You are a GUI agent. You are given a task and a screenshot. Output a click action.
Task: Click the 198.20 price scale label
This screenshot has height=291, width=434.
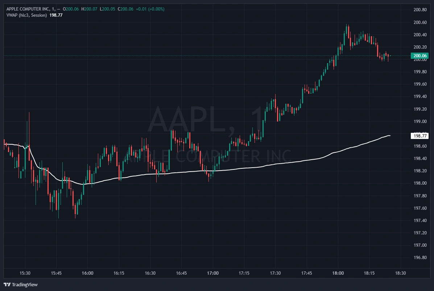point(420,171)
